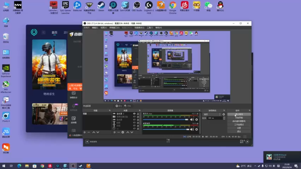
Task: Mute the 麦克风/Aux mixer channel speaker icon
Action: 192,119
